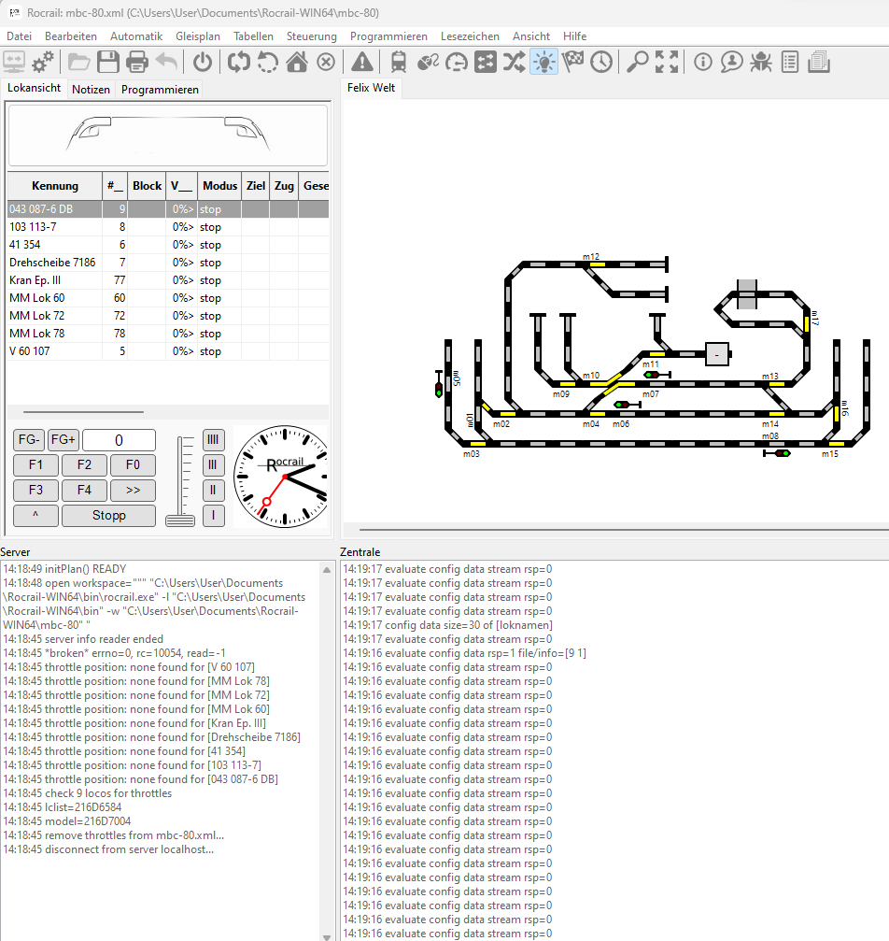
Task: Open the Tabellen menu
Action: point(253,36)
